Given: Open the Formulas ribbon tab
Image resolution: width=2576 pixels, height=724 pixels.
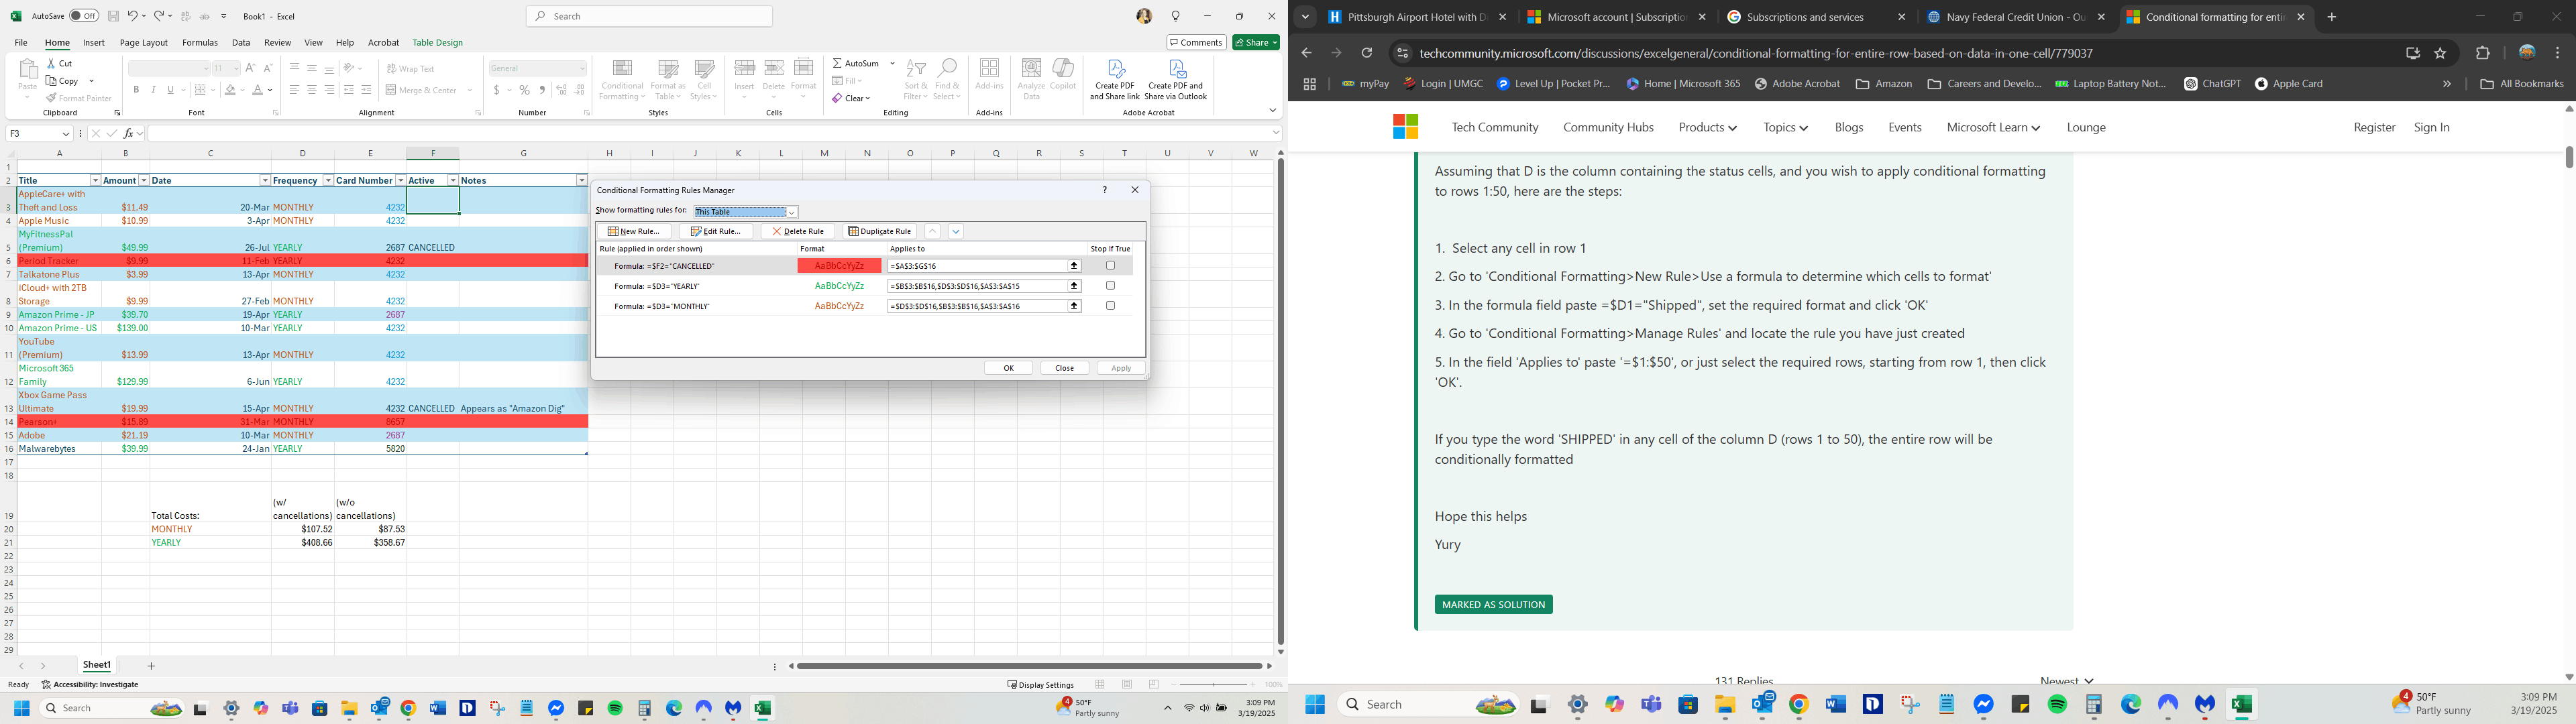Looking at the screenshot, I should click(200, 43).
